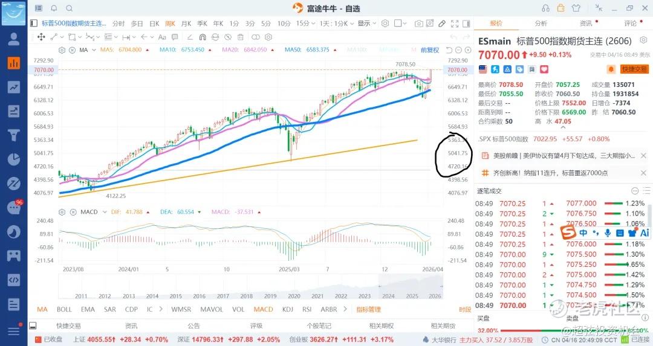Toggle the 前复权 price adjustment
This screenshot has height=346, width=653.
point(430,50)
